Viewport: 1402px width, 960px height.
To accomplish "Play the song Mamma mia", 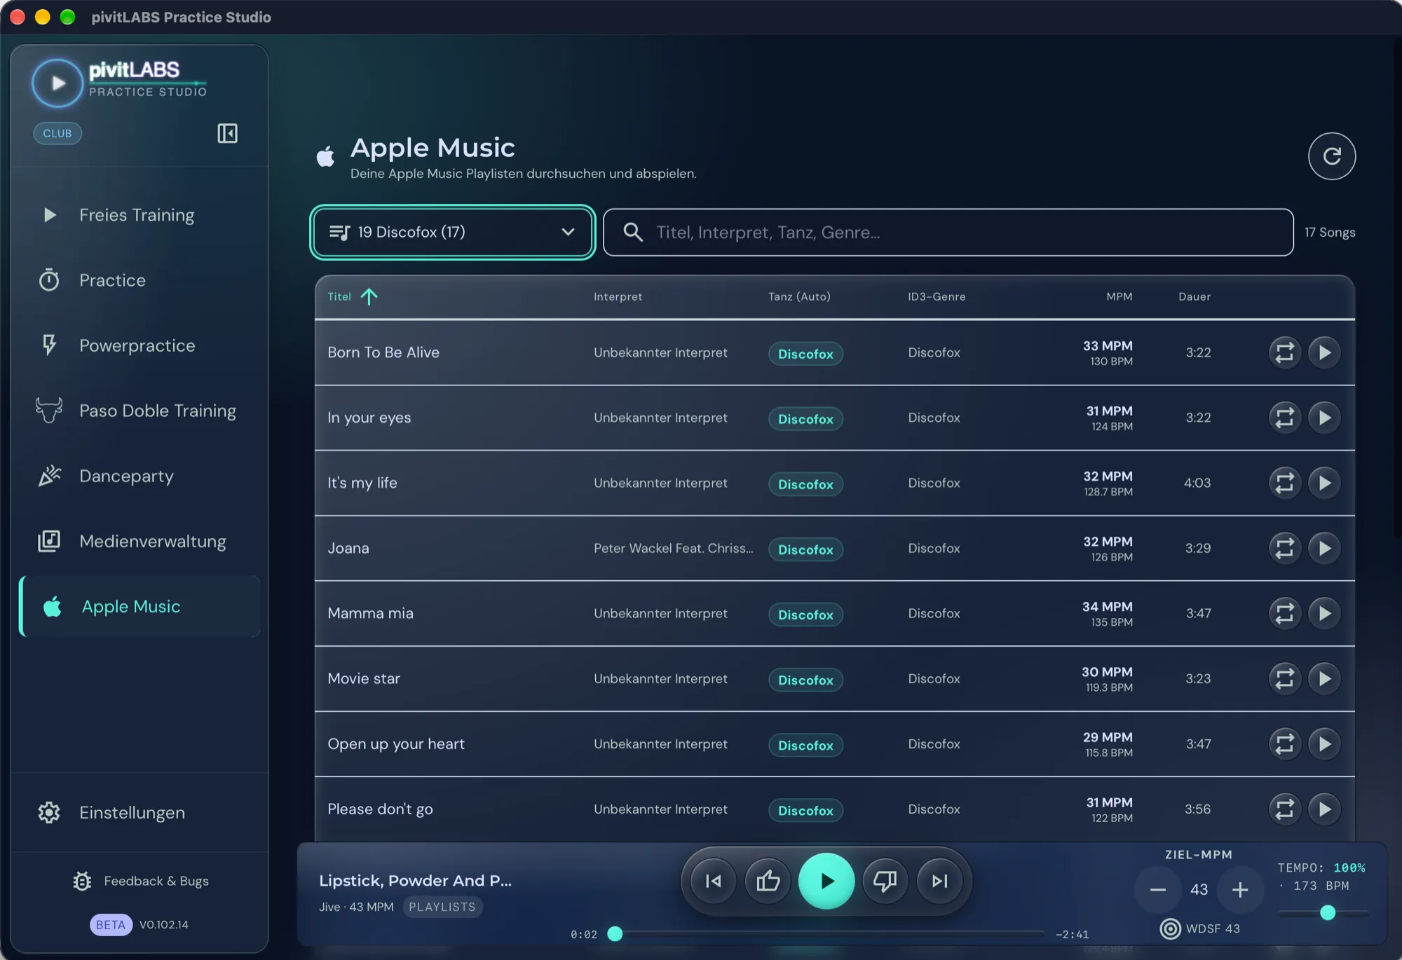I will (1324, 613).
